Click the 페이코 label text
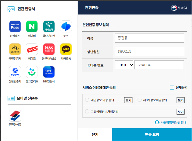 point(32,59)
